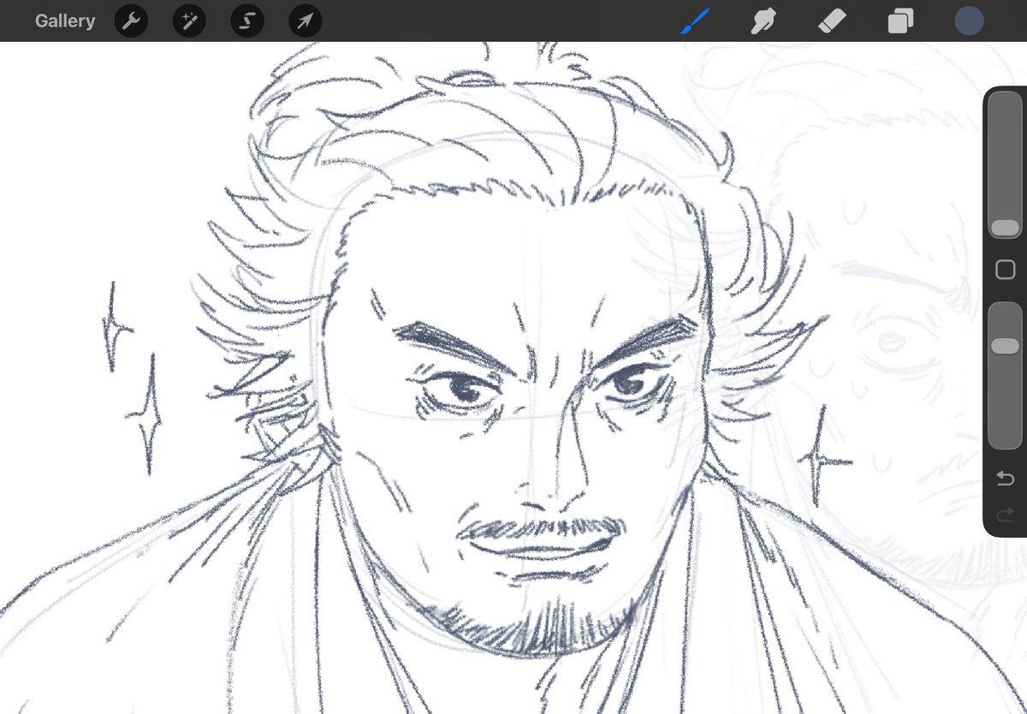This screenshot has width=1027, height=714.
Task: Open the Actions wrench menu
Action: (131, 21)
